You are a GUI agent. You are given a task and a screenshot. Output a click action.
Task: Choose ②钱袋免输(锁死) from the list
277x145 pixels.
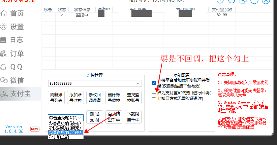[65, 128]
